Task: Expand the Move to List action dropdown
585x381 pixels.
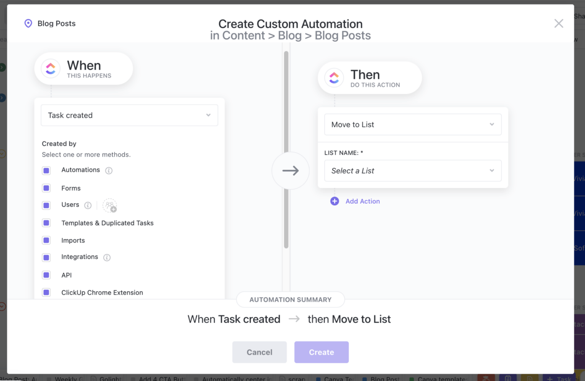Action: [x=412, y=124]
